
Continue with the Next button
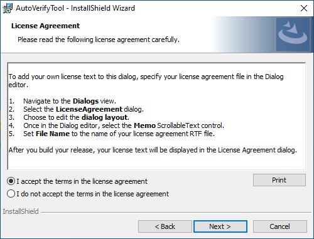pyautogui.click(x=220, y=226)
